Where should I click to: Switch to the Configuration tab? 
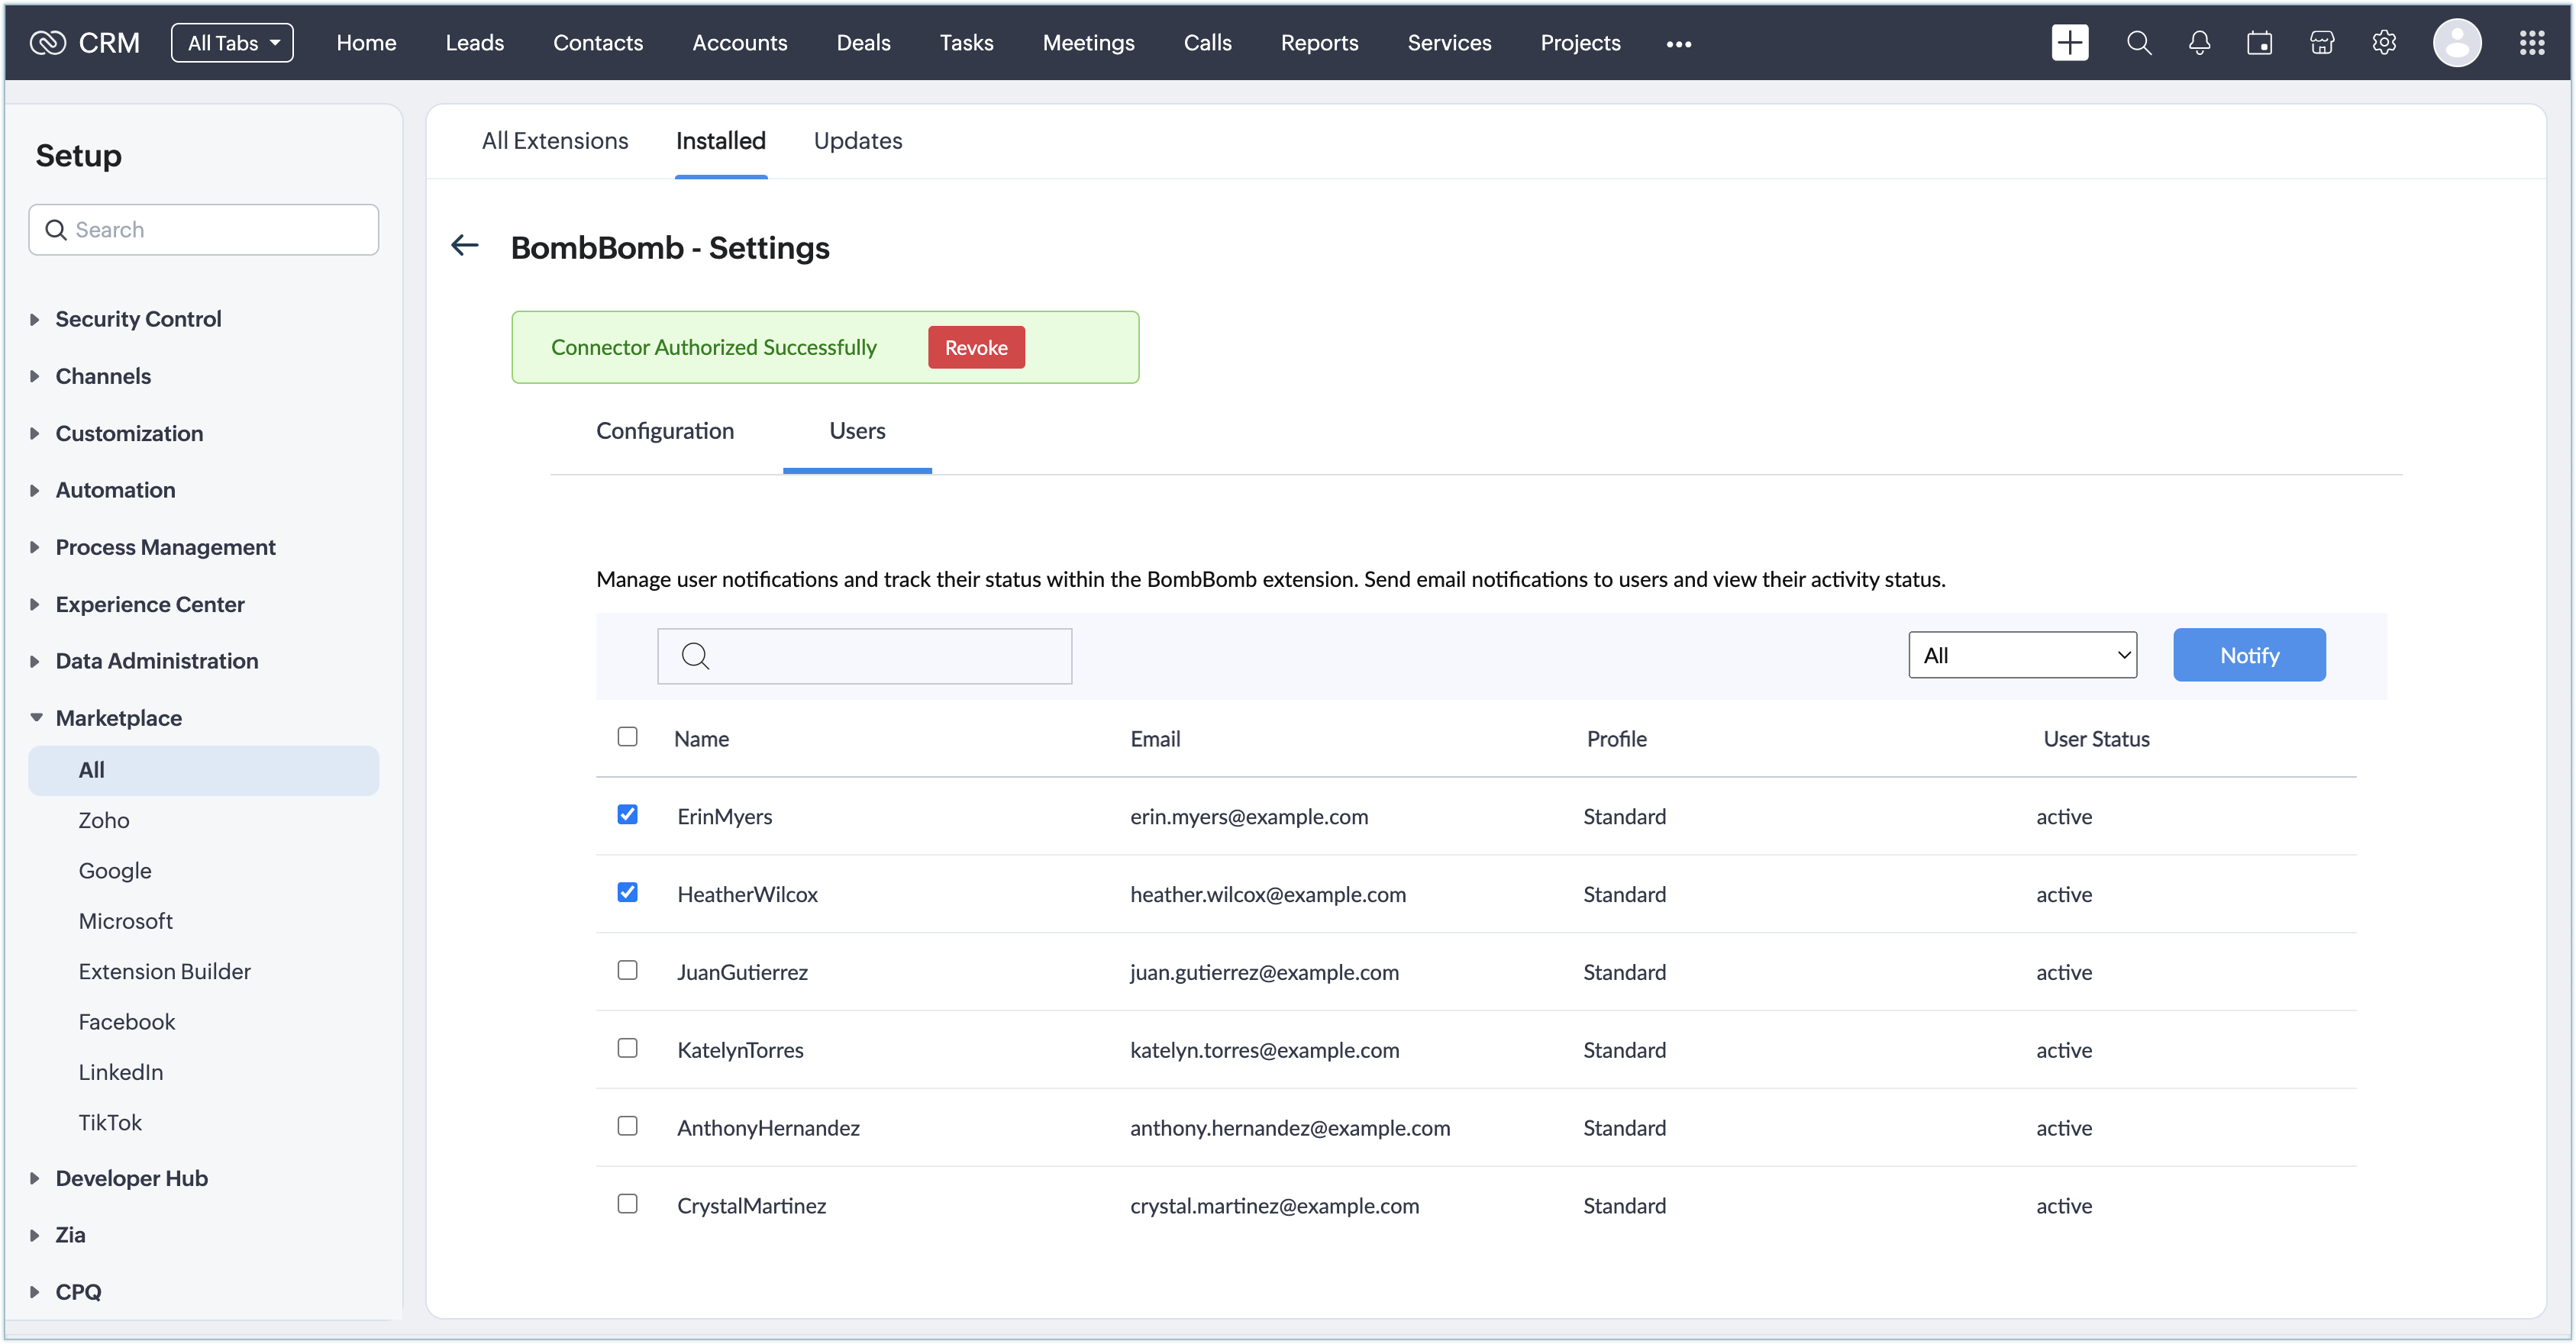pos(665,431)
